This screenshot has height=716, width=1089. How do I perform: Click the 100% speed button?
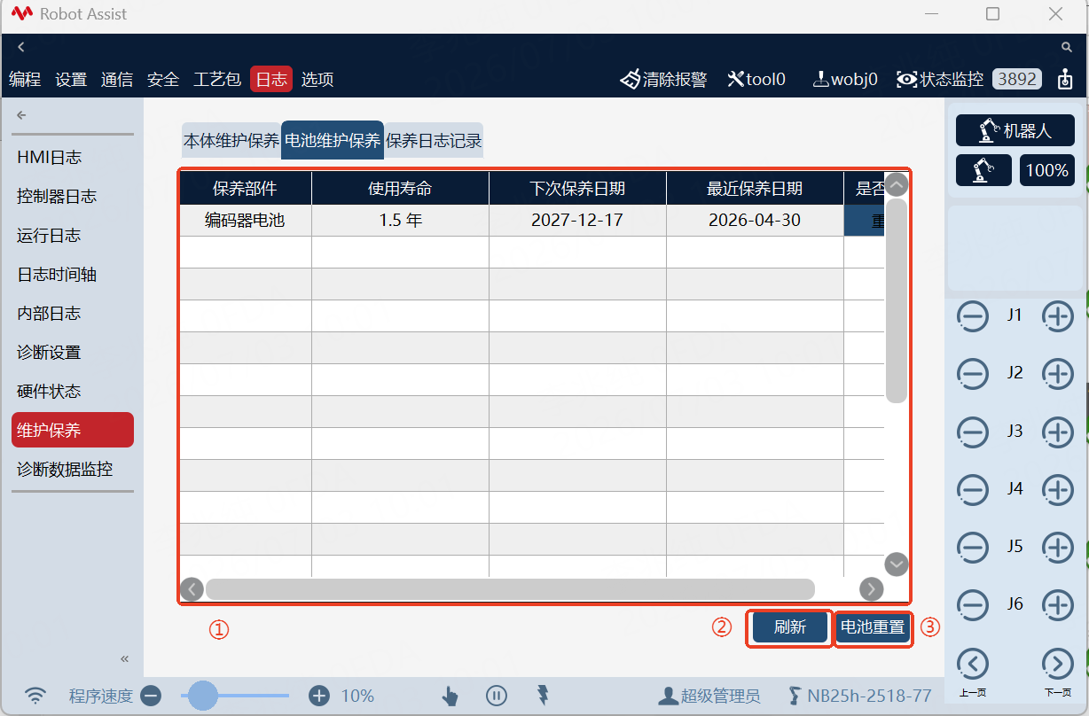click(x=1047, y=170)
